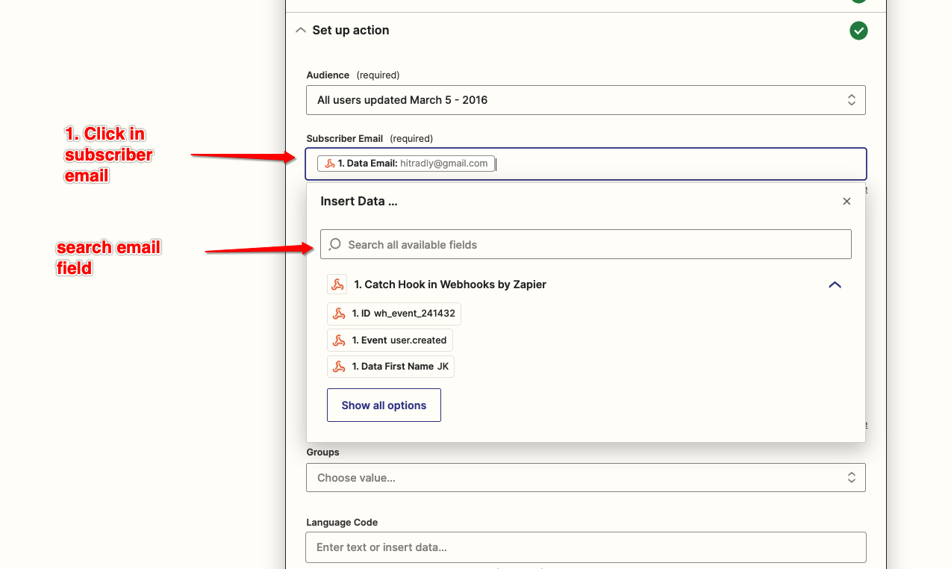Click the webhook icon in Data First Name pill
Screen dimensions: 951x569
click(339, 367)
